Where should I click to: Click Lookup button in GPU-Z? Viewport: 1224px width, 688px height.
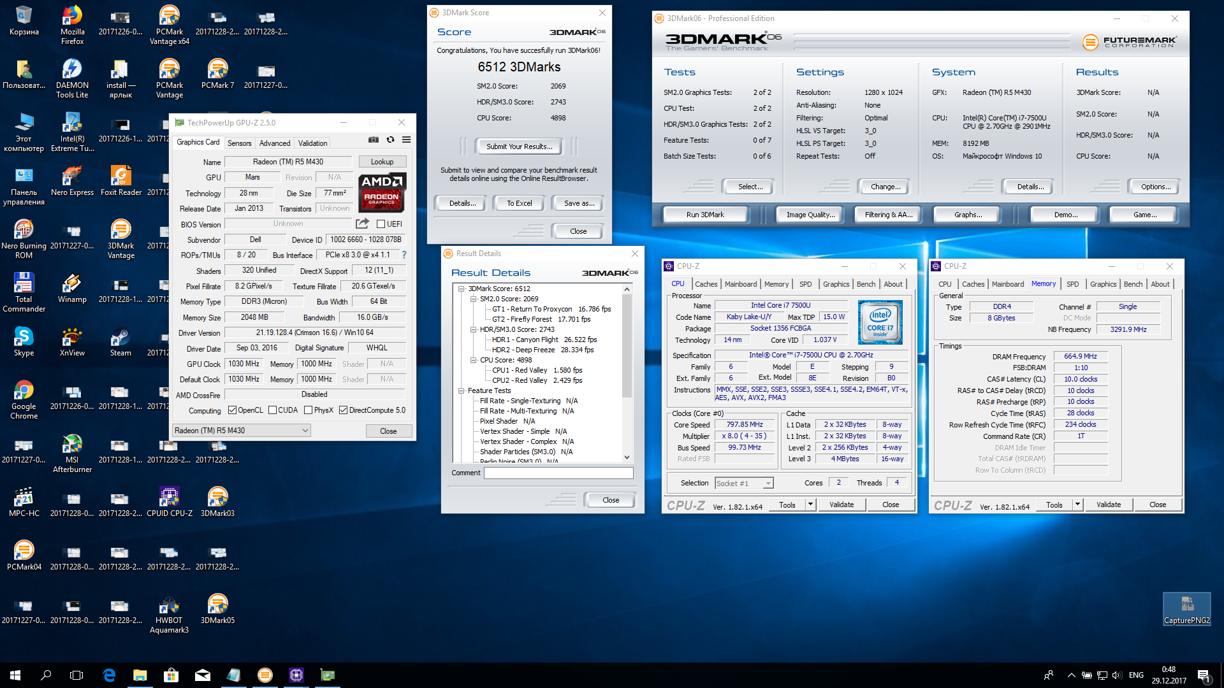point(382,162)
